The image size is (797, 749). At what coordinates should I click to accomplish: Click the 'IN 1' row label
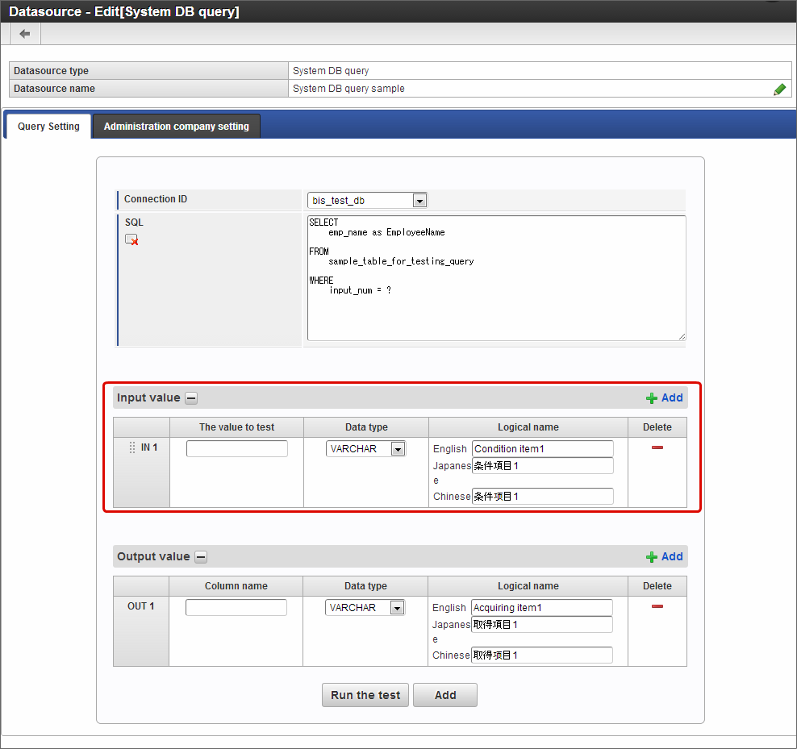pos(149,447)
